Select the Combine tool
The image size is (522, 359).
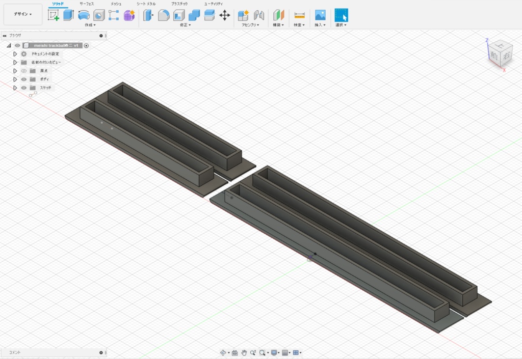(x=194, y=15)
